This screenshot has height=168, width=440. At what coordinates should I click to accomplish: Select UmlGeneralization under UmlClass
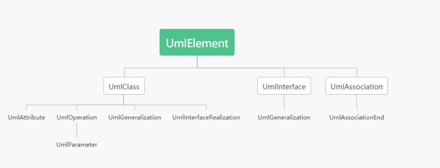click(x=134, y=117)
